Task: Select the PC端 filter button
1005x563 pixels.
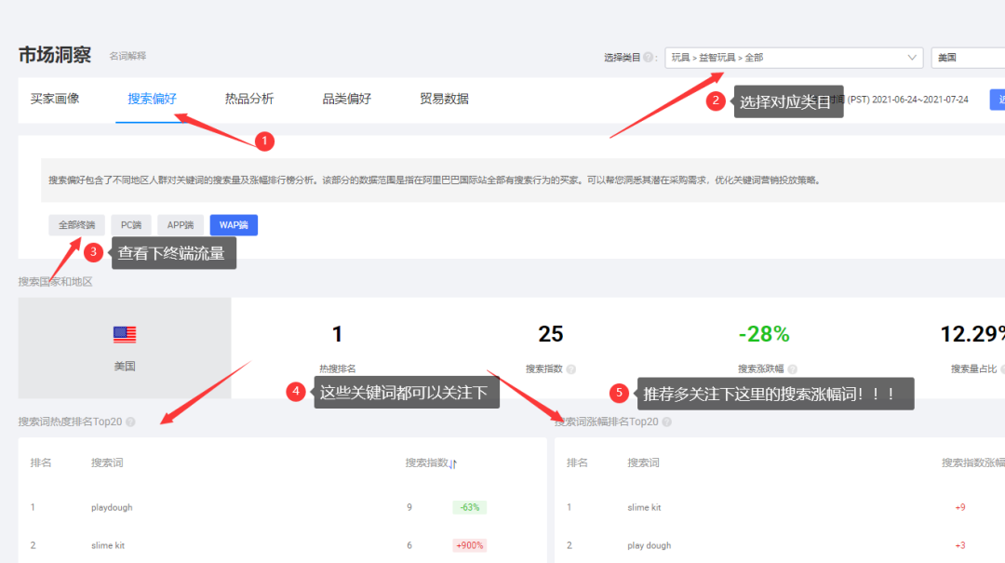Action: pyautogui.click(x=131, y=225)
